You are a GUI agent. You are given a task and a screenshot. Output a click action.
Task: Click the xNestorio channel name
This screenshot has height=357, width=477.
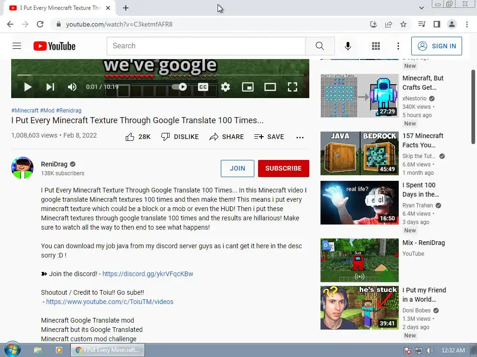414,99
